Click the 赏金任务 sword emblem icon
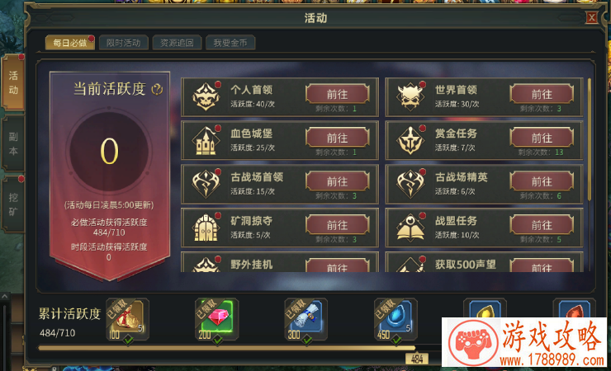The image size is (611, 371). [x=410, y=140]
